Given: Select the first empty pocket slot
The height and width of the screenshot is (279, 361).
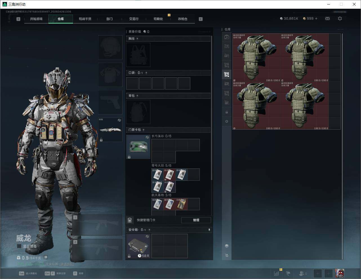Looking at the screenshot, I should pos(132,84).
